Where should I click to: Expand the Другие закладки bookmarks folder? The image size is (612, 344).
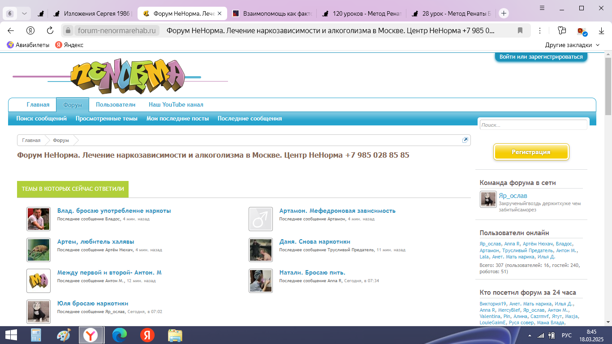click(572, 45)
